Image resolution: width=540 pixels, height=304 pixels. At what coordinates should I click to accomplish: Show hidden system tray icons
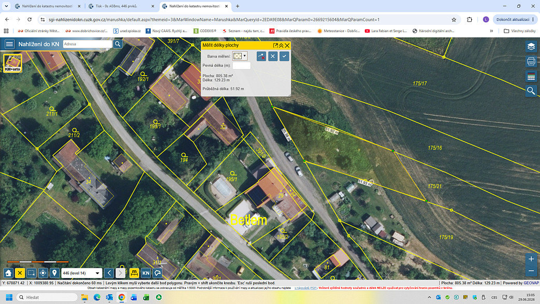tap(429, 297)
